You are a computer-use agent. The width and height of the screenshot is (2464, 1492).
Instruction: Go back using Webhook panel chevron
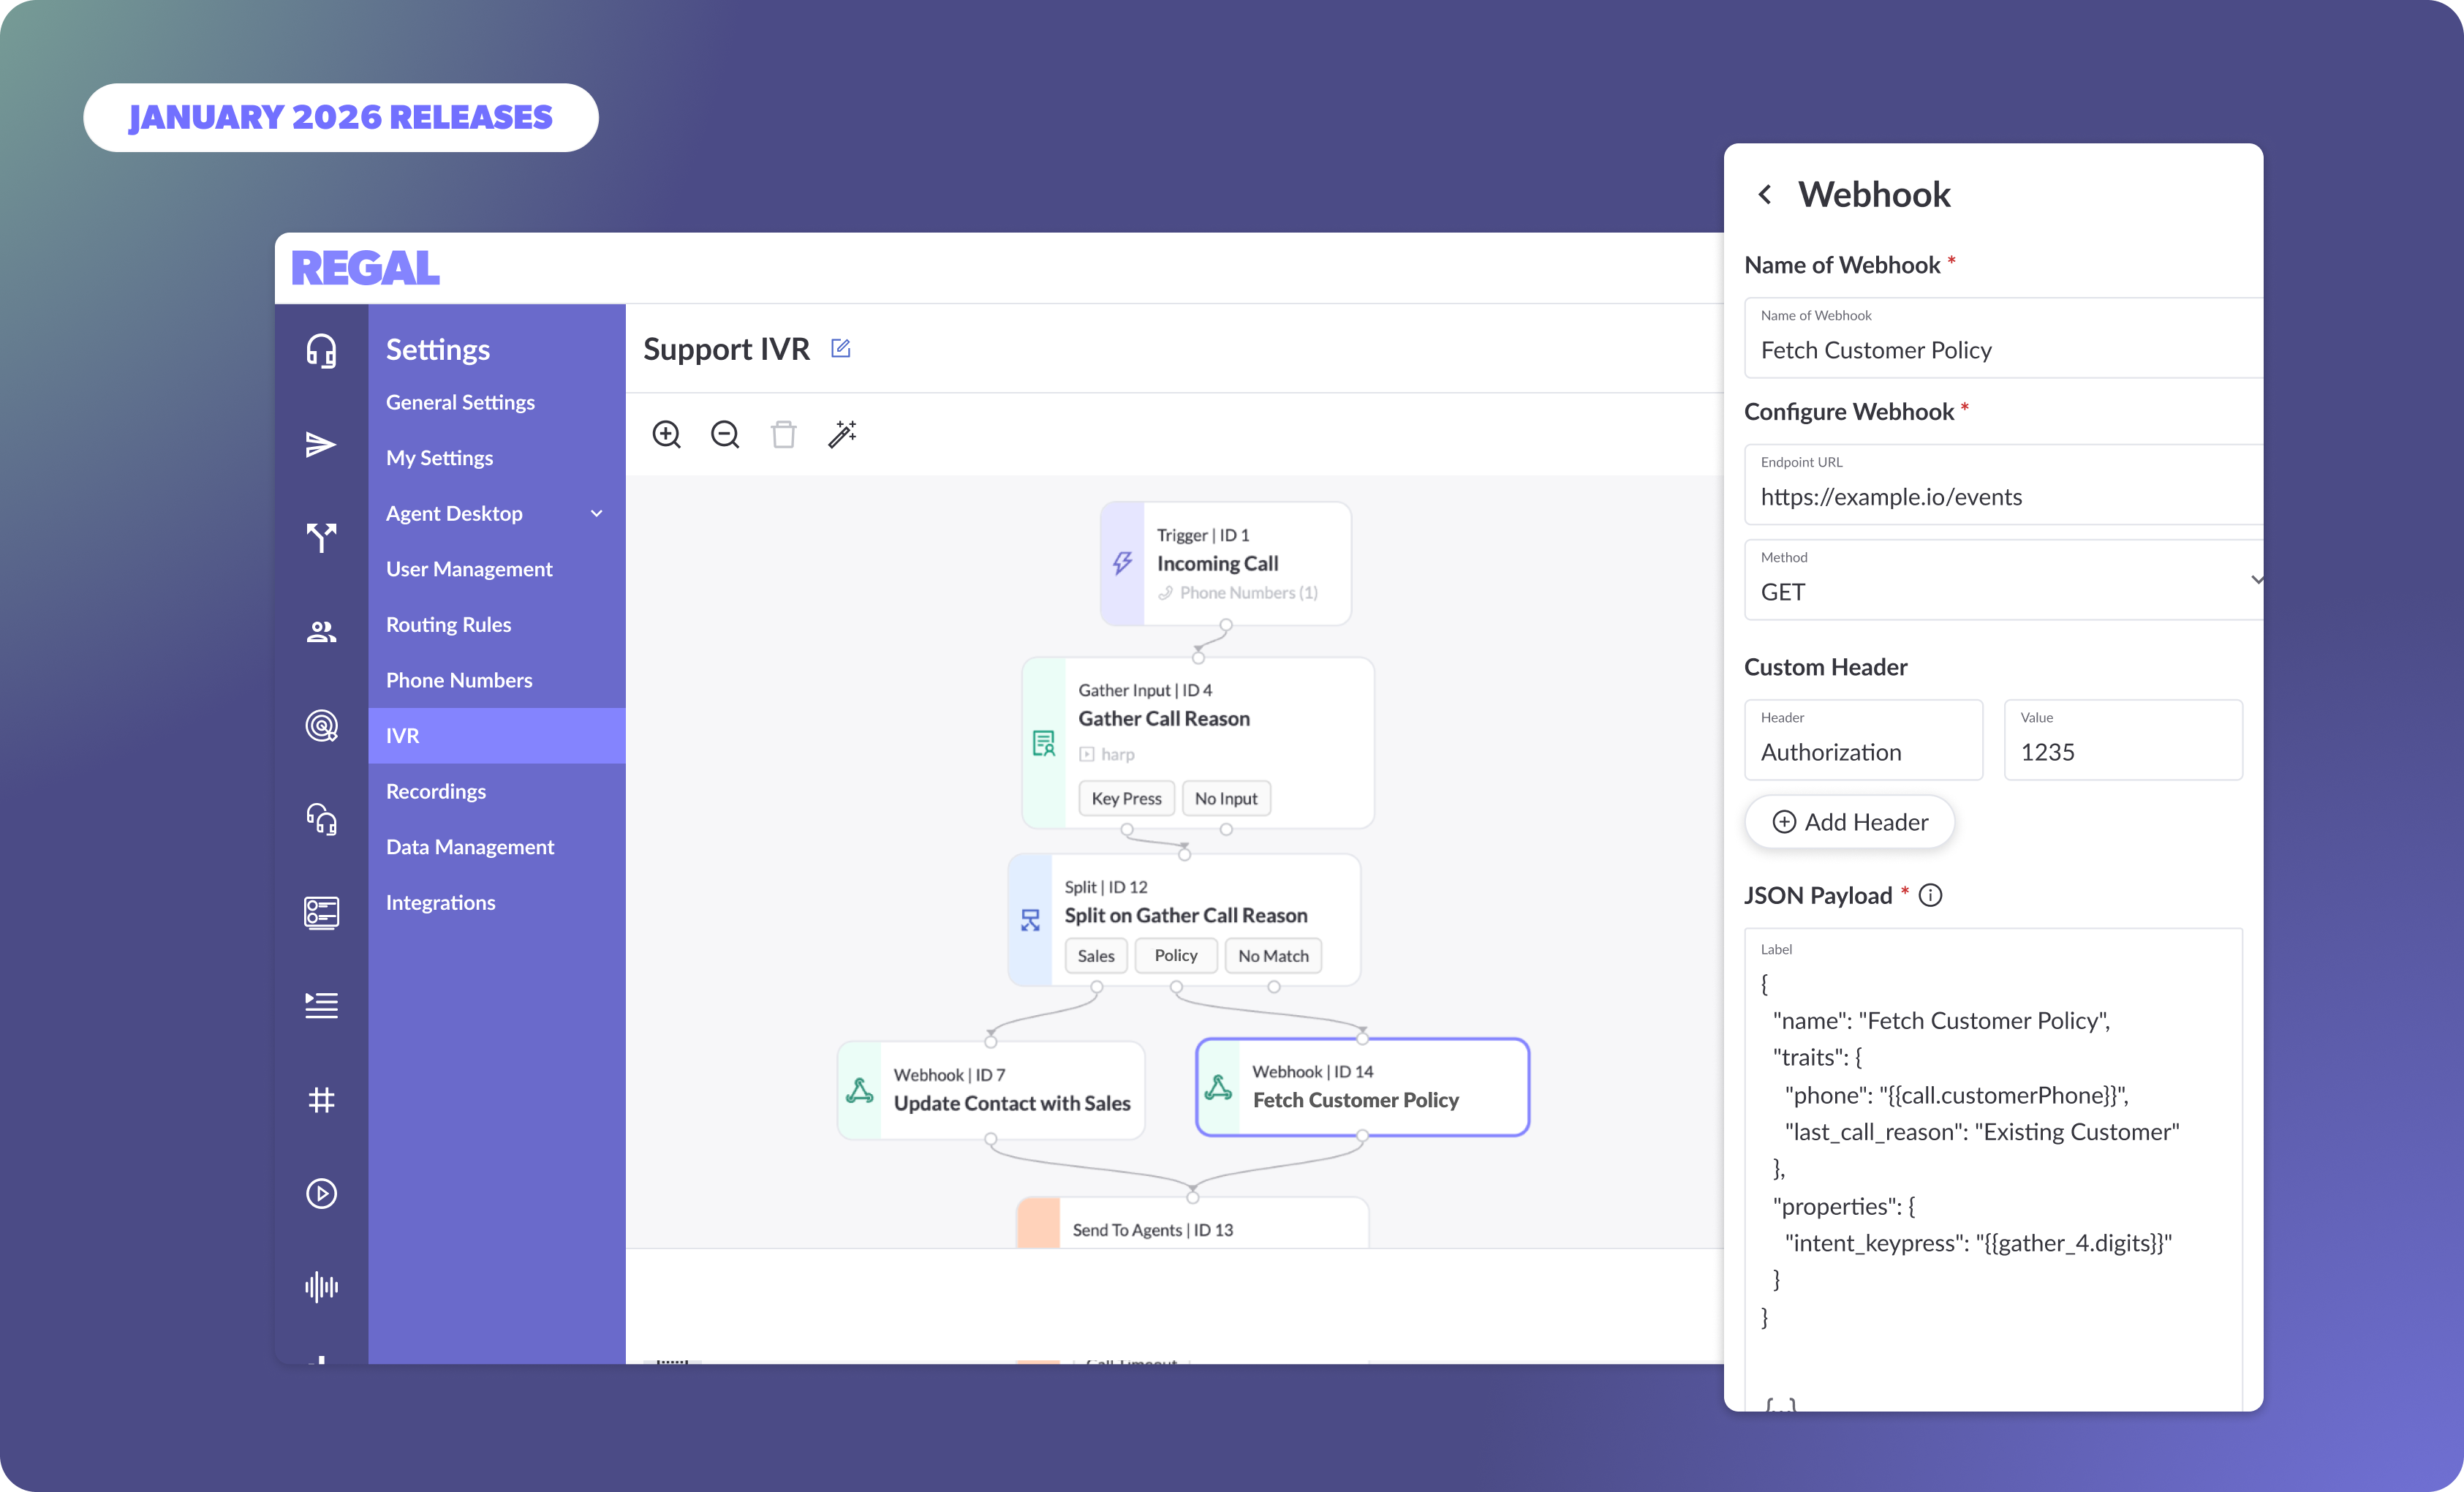tap(1765, 194)
